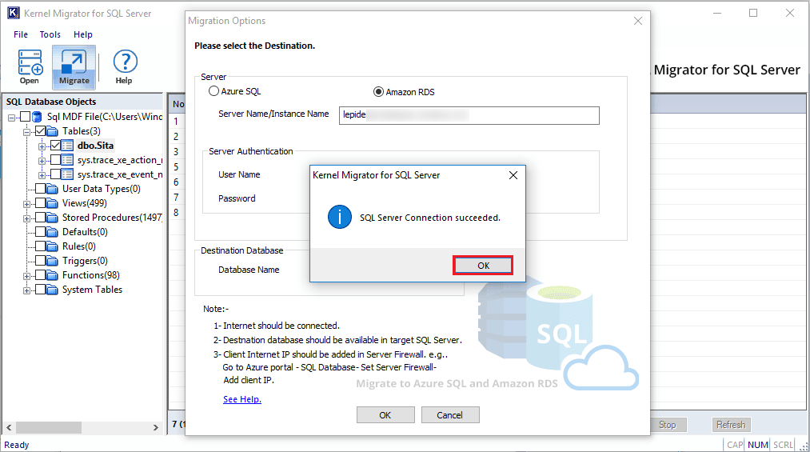Viewport: 810px width, 452px height.
Task: Open the File menu
Action: 21,34
